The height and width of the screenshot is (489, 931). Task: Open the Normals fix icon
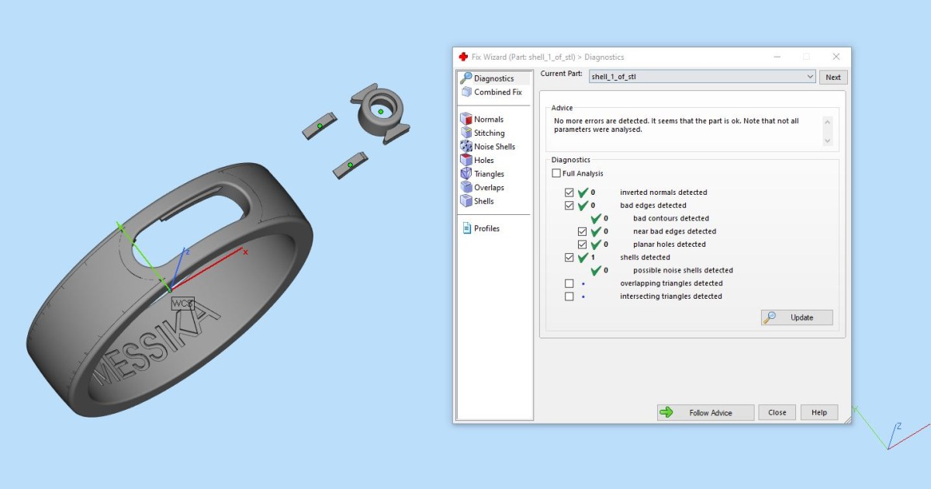point(466,120)
